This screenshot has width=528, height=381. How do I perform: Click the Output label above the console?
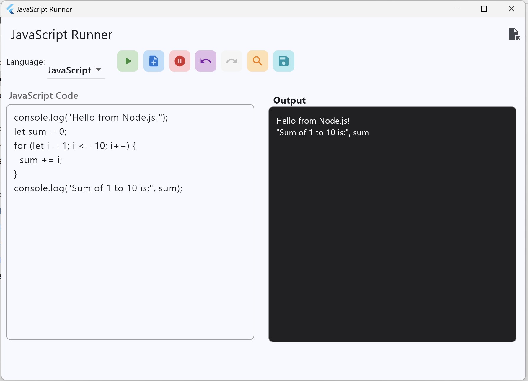tap(289, 100)
